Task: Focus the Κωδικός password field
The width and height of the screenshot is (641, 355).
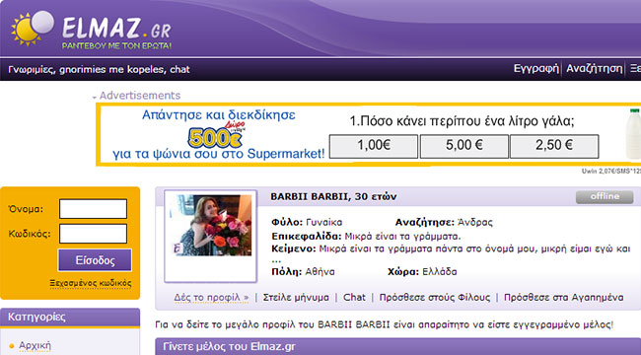Action: (x=94, y=234)
